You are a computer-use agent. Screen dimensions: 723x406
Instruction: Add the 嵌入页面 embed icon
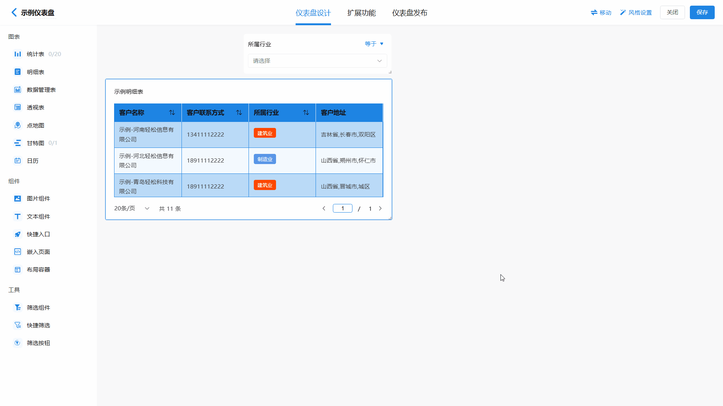click(x=18, y=252)
